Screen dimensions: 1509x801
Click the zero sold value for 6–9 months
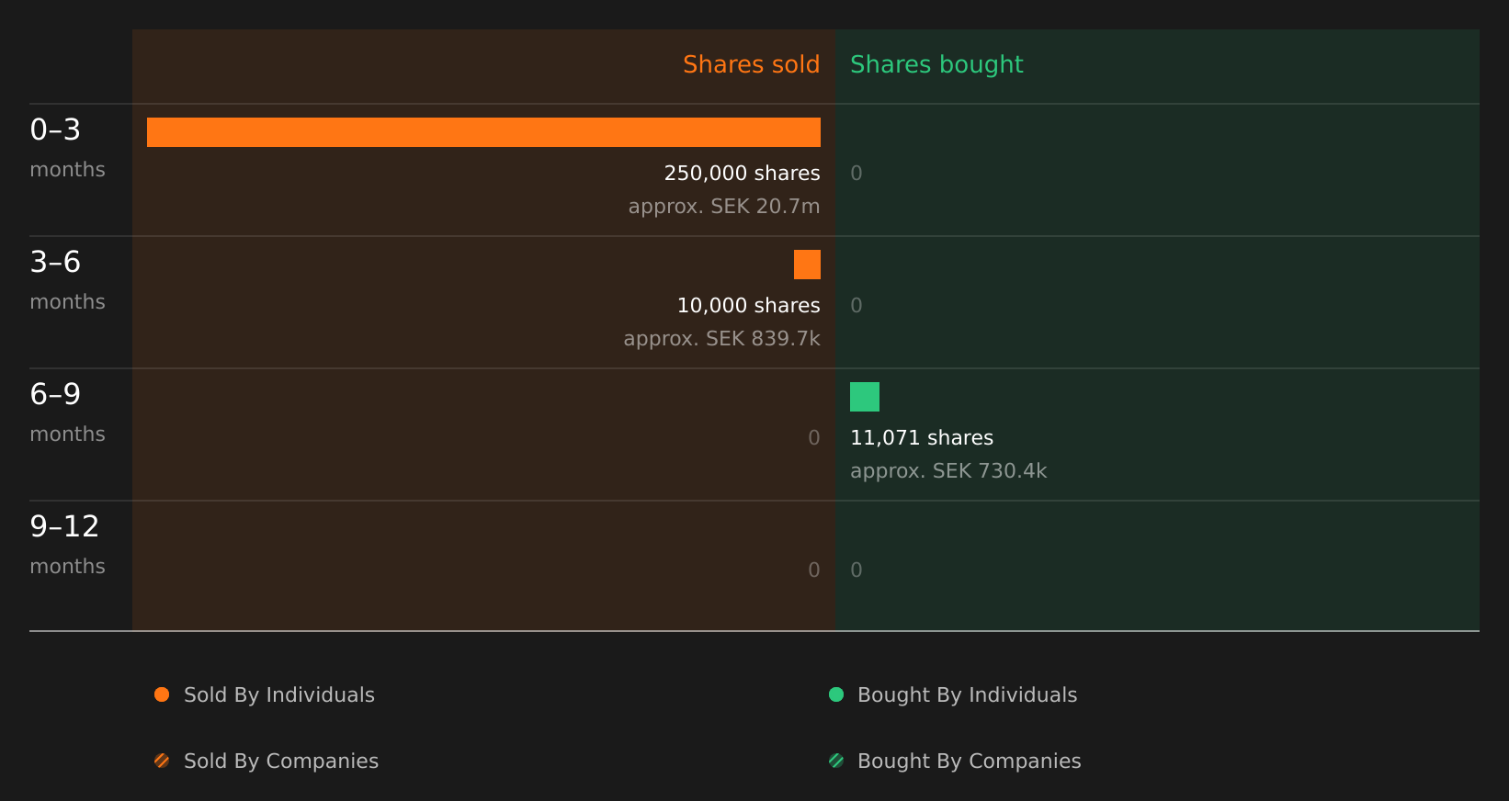click(x=814, y=437)
